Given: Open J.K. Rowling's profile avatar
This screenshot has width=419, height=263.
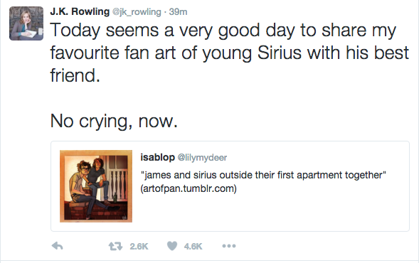Looking at the screenshot, I should [26, 23].
